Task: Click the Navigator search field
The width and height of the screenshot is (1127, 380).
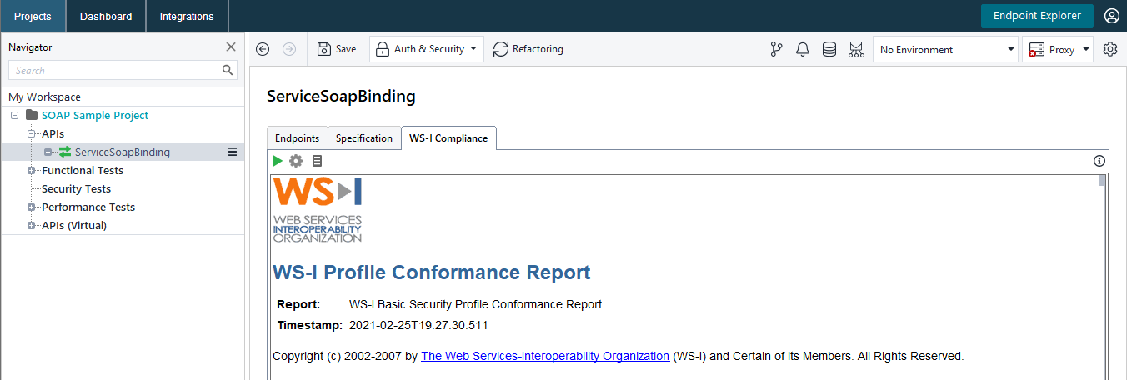Action: pyautogui.click(x=117, y=71)
